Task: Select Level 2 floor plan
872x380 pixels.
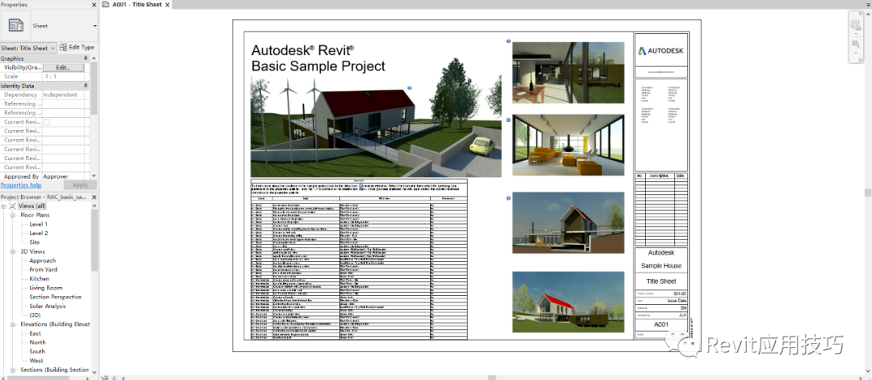Action: tap(38, 233)
